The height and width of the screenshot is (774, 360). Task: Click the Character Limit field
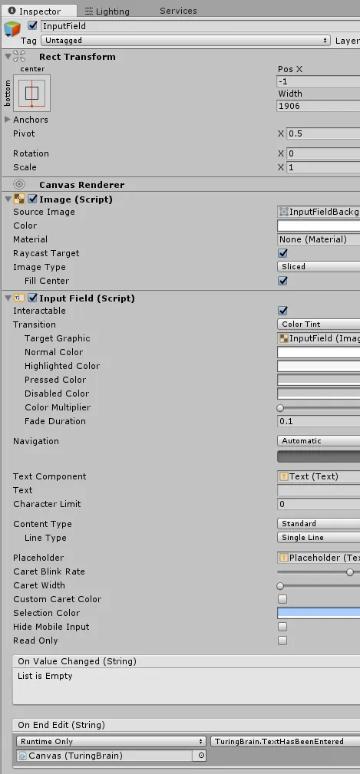319,504
